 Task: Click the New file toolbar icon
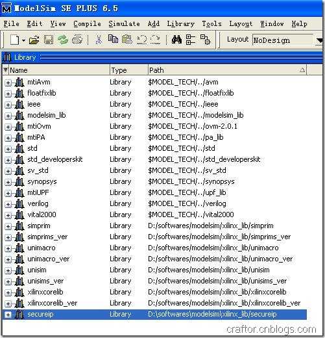(x=14, y=40)
